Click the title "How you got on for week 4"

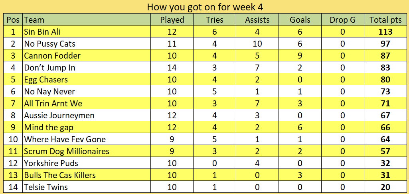[205, 7]
